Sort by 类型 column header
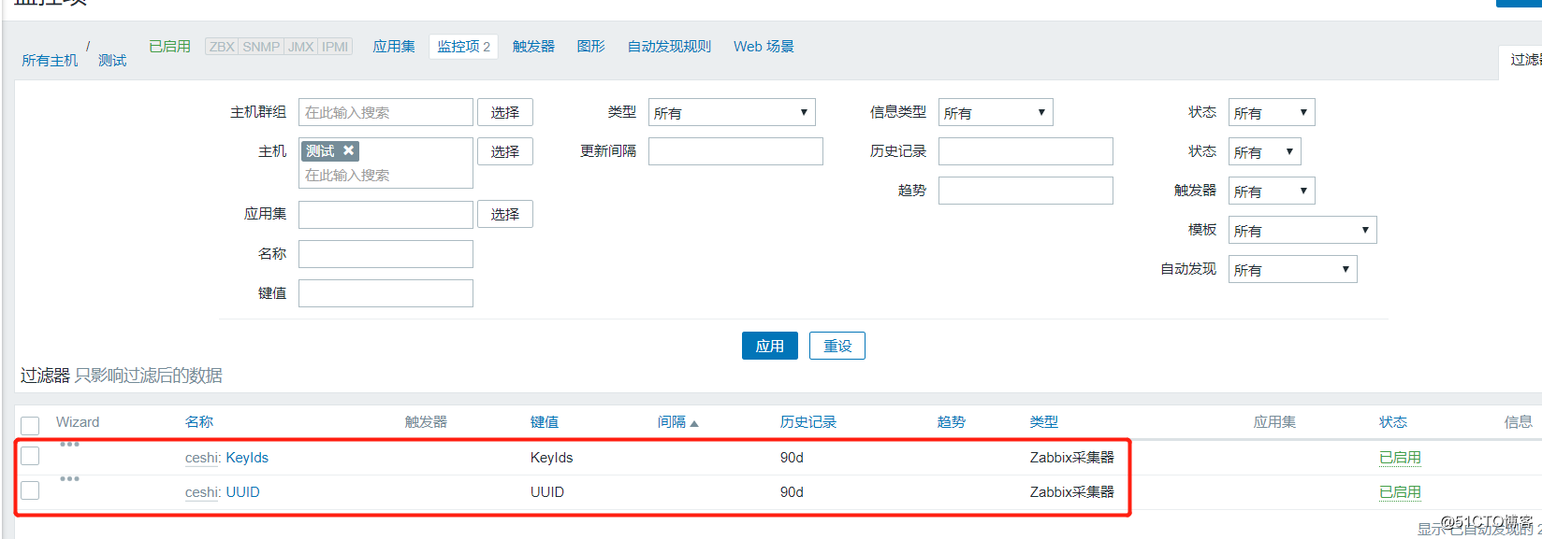The width and height of the screenshot is (1542, 539). click(1044, 422)
